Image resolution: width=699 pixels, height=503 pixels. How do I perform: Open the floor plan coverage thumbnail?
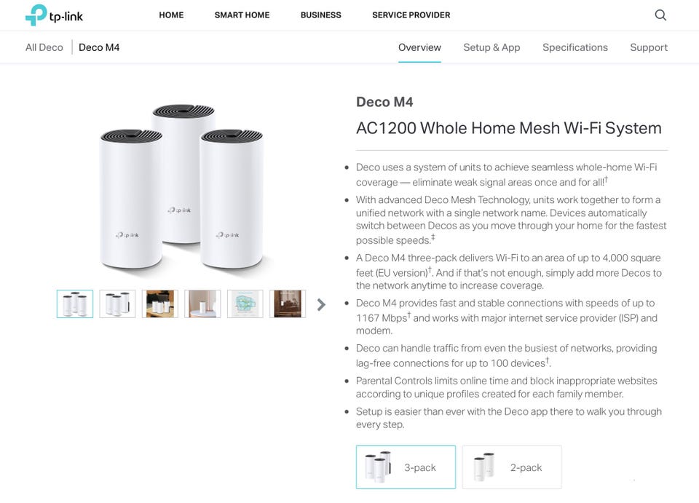[245, 304]
